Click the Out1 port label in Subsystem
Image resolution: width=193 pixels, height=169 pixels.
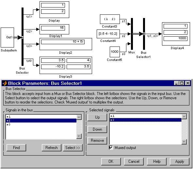tap(9, 37)
